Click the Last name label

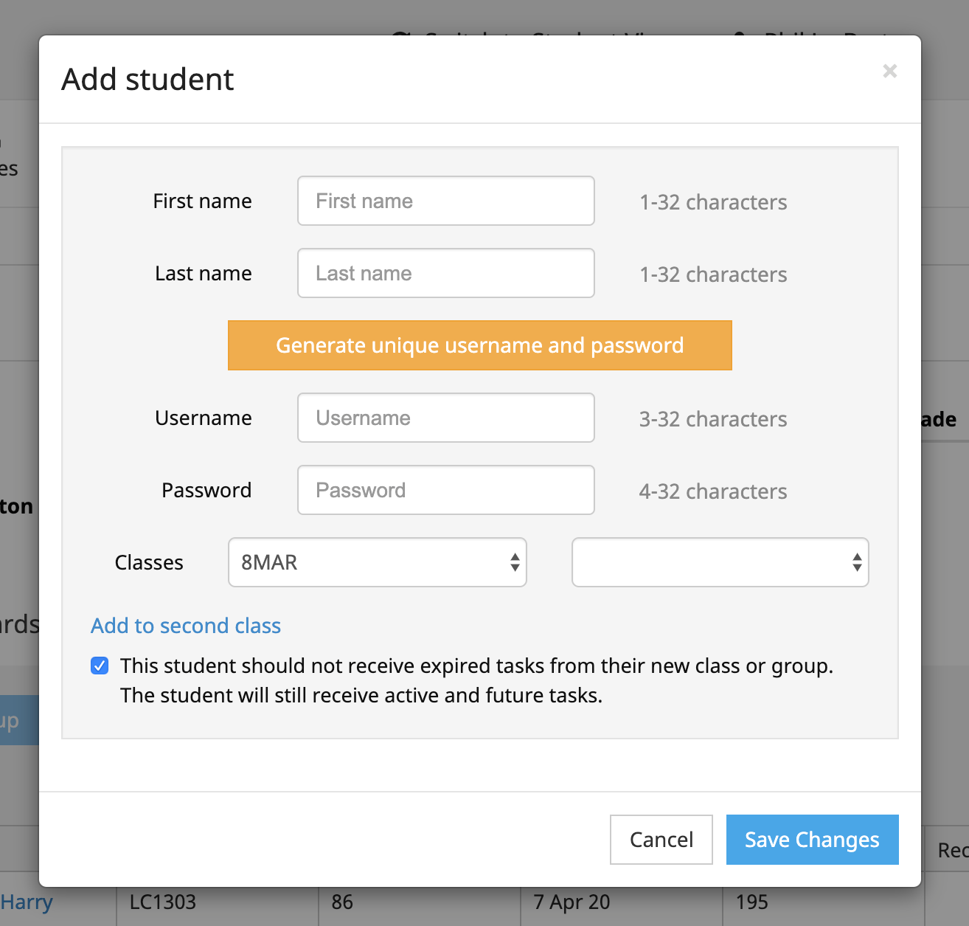point(203,274)
